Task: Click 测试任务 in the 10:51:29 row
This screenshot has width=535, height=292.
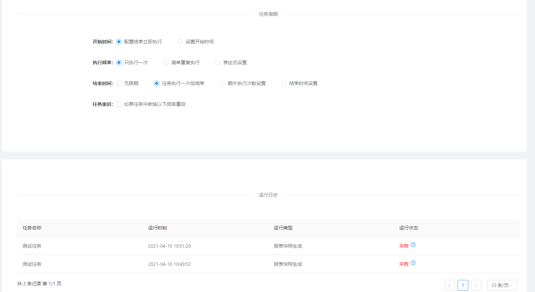Action: point(32,246)
